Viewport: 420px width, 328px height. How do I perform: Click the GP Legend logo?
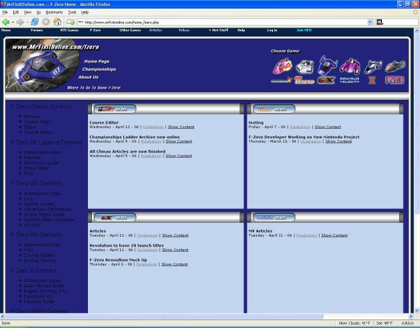click(304, 80)
